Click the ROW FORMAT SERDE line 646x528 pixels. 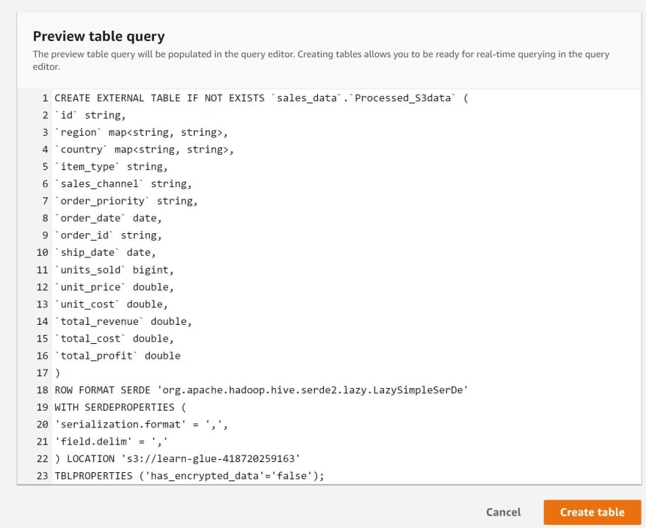(x=261, y=389)
